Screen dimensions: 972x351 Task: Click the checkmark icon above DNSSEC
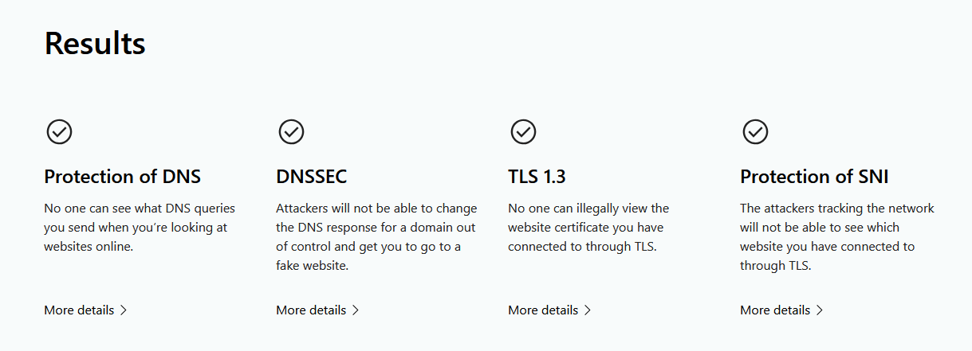tap(291, 131)
